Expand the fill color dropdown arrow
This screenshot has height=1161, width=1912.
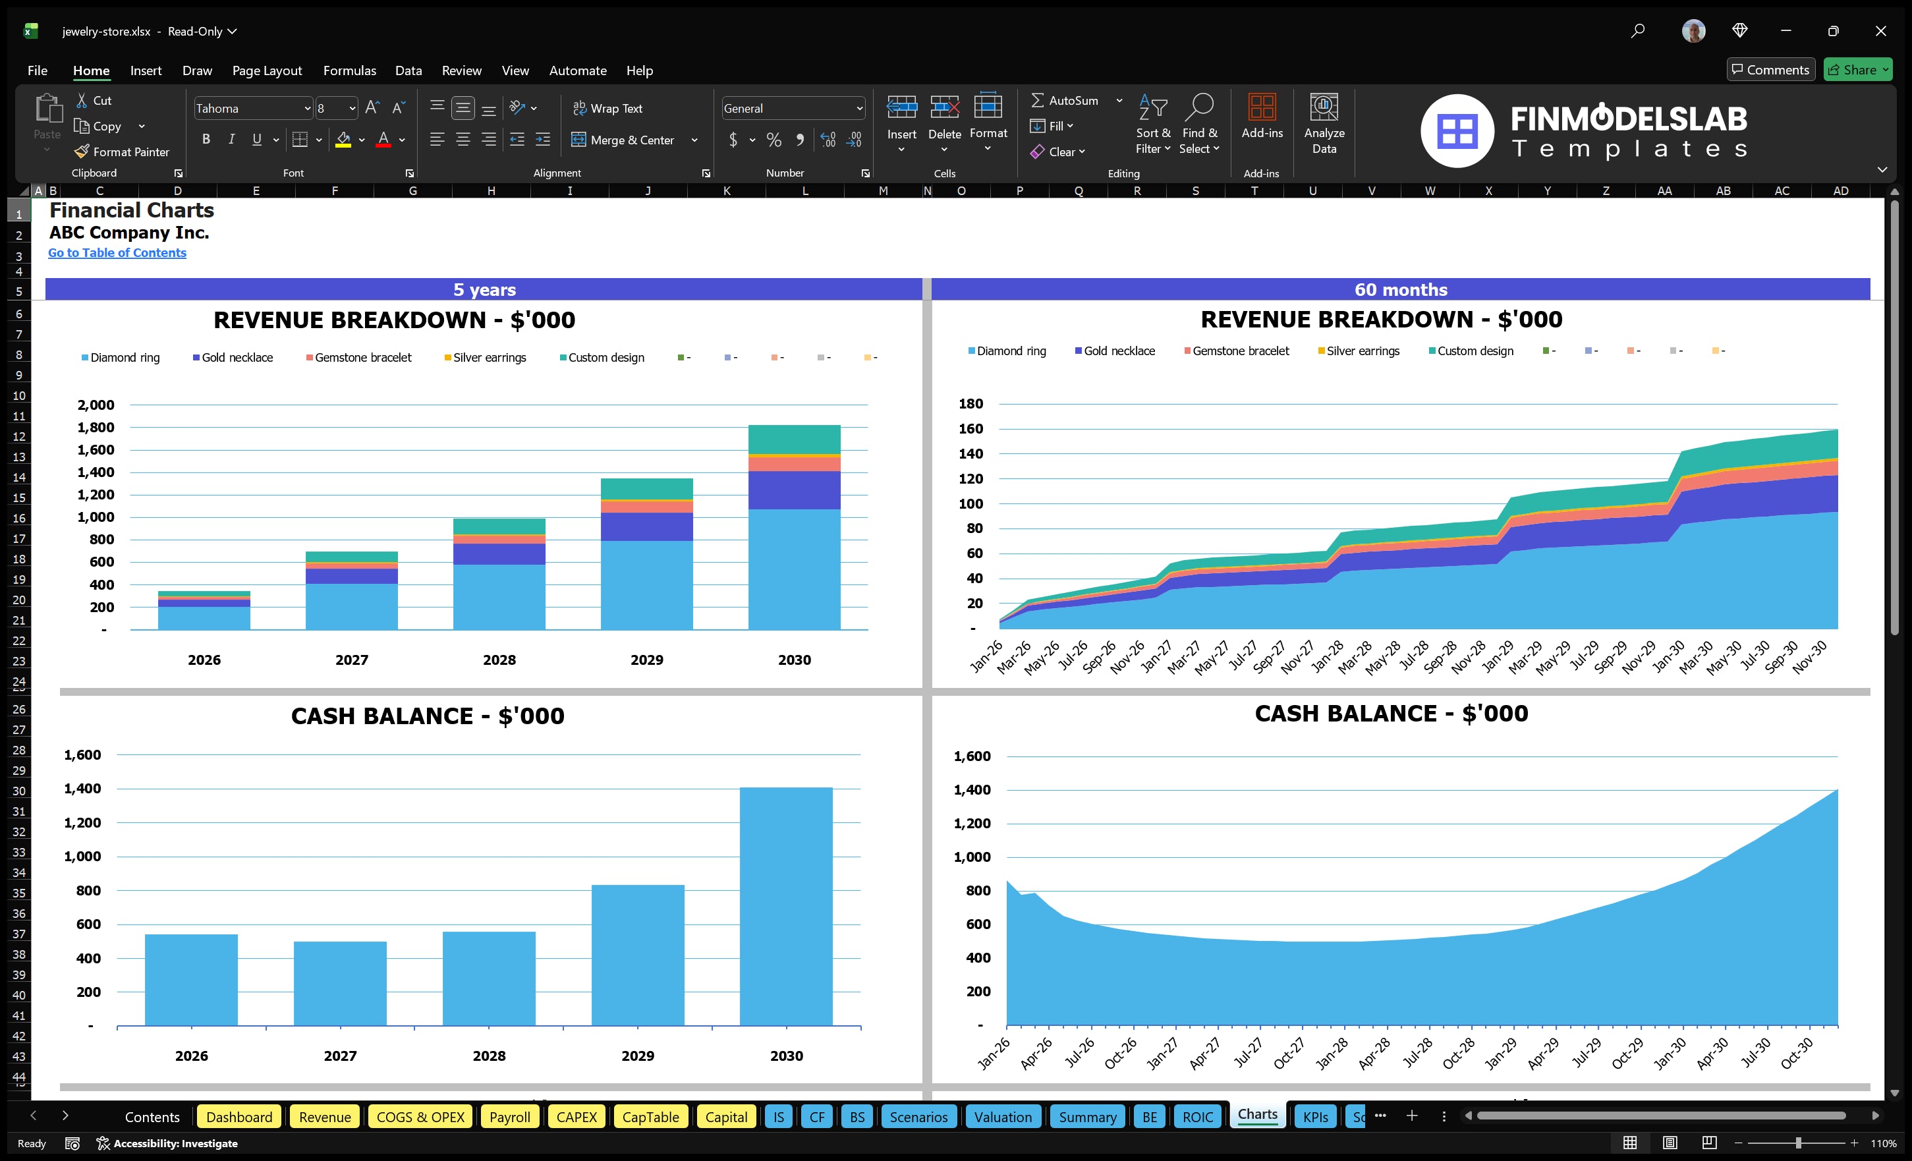coord(362,140)
